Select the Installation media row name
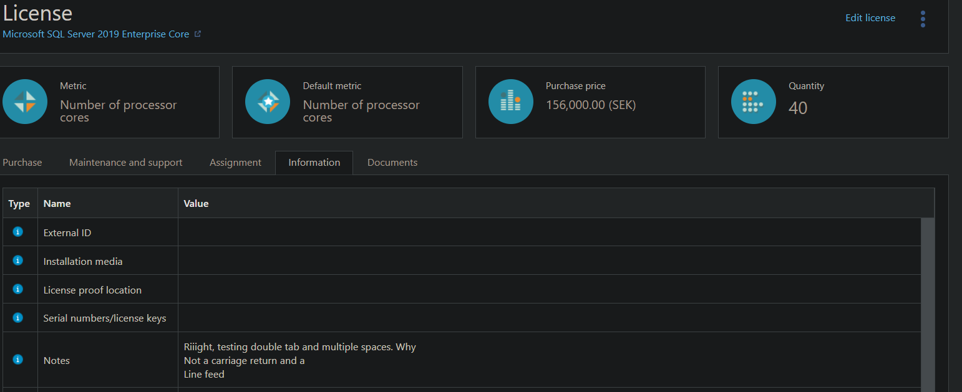The width and height of the screenshot is (962, 392). tap(83, 262)
